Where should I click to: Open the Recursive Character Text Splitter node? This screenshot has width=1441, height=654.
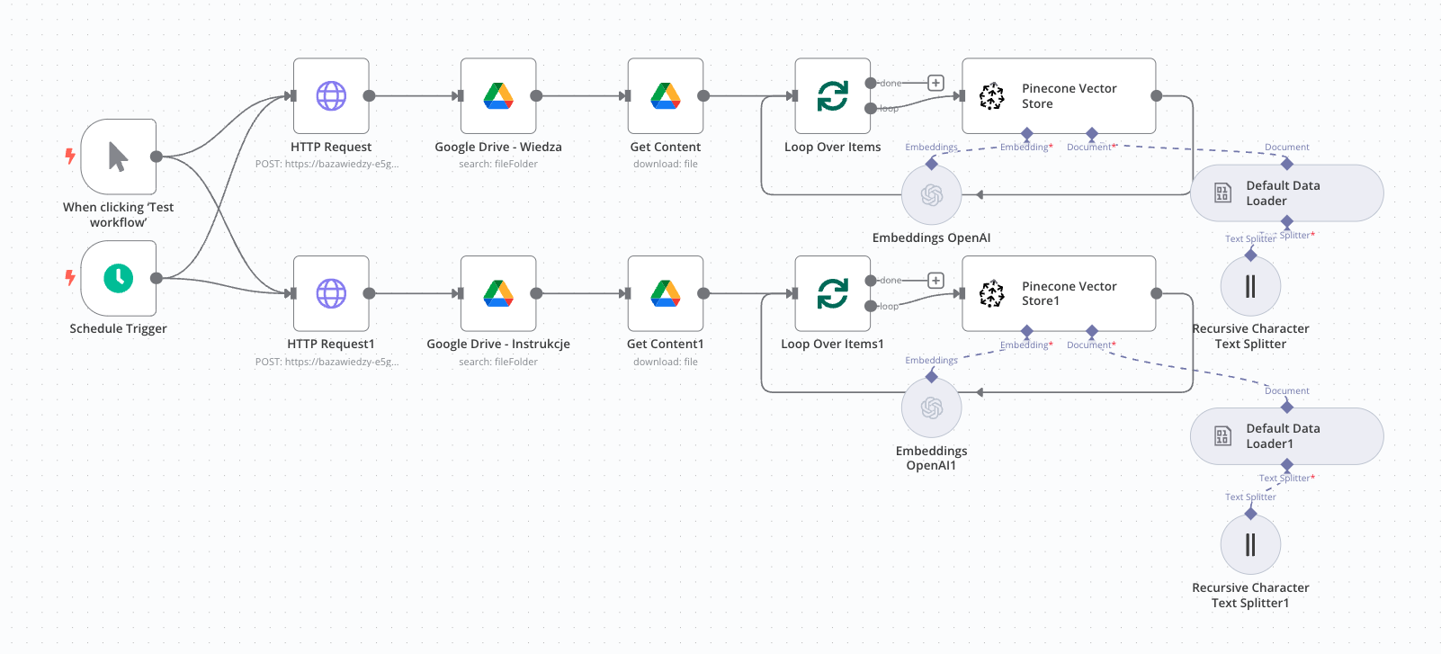1250,286
